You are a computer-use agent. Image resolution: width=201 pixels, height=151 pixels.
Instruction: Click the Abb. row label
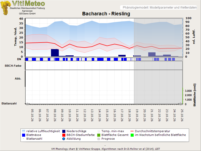tap(18, 79)
